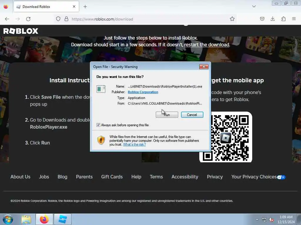This screenshot has height=225, width=301.
Task: Click the restart the download link
Action: [207, 45]
